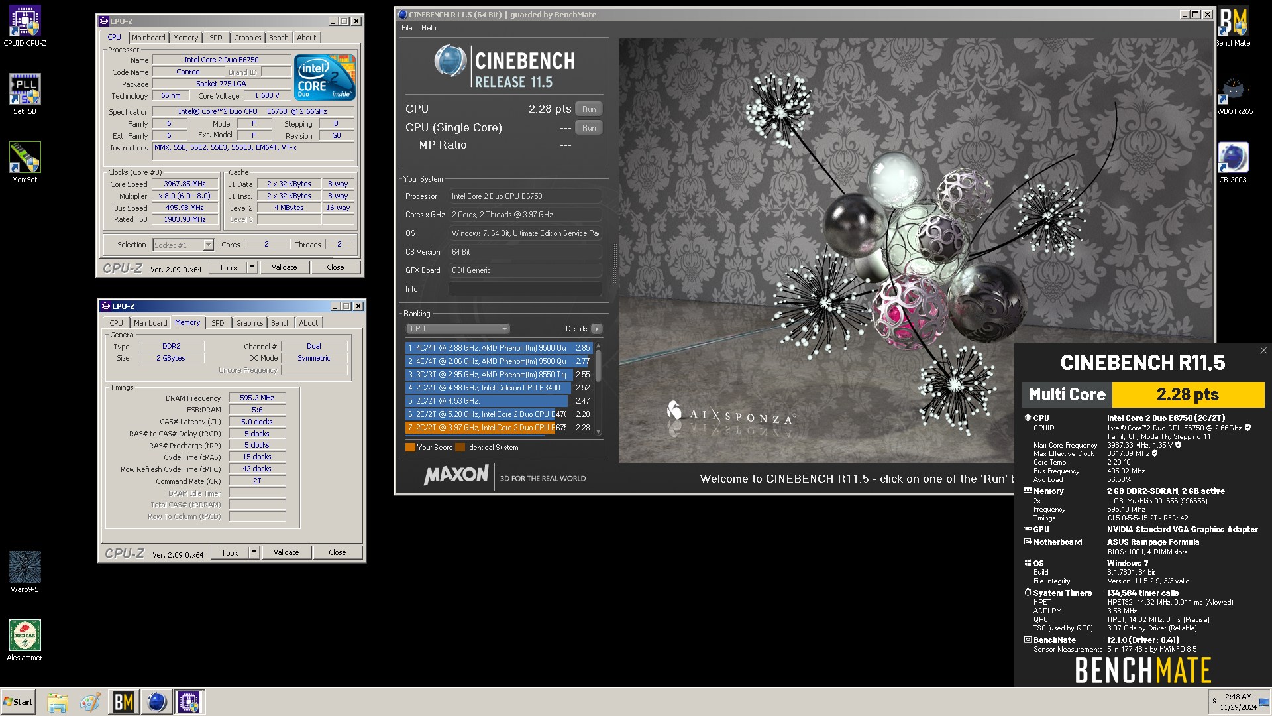
Task: Select ranking row 1 AMD Phenom 9500
Action: tap(498, 348)
